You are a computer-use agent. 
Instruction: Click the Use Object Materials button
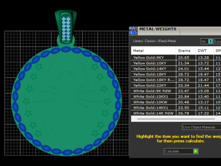[202, 127]
